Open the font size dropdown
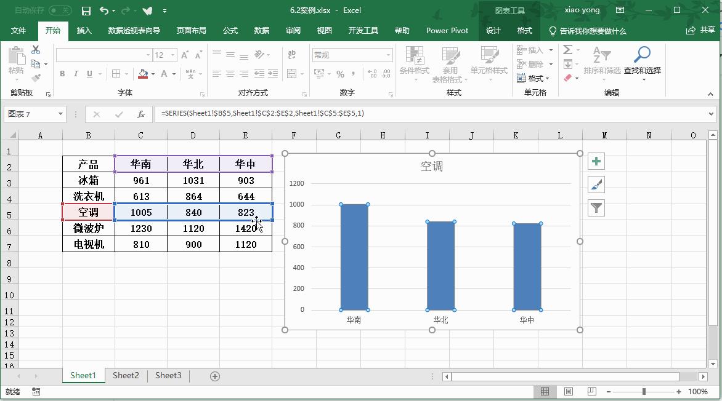The image size is (722, 401). point(172,55)
